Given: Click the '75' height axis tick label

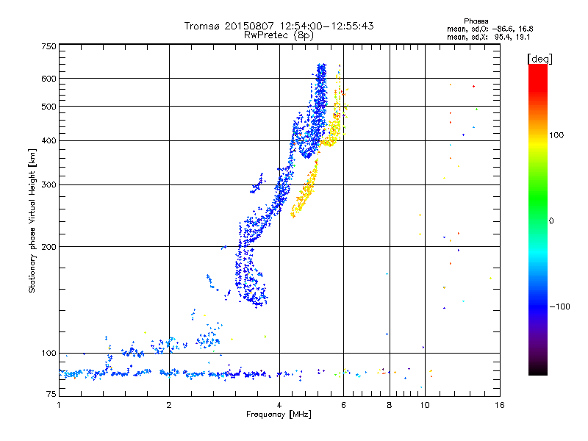Looking at the screenshot, I should [x=51, y=394].
